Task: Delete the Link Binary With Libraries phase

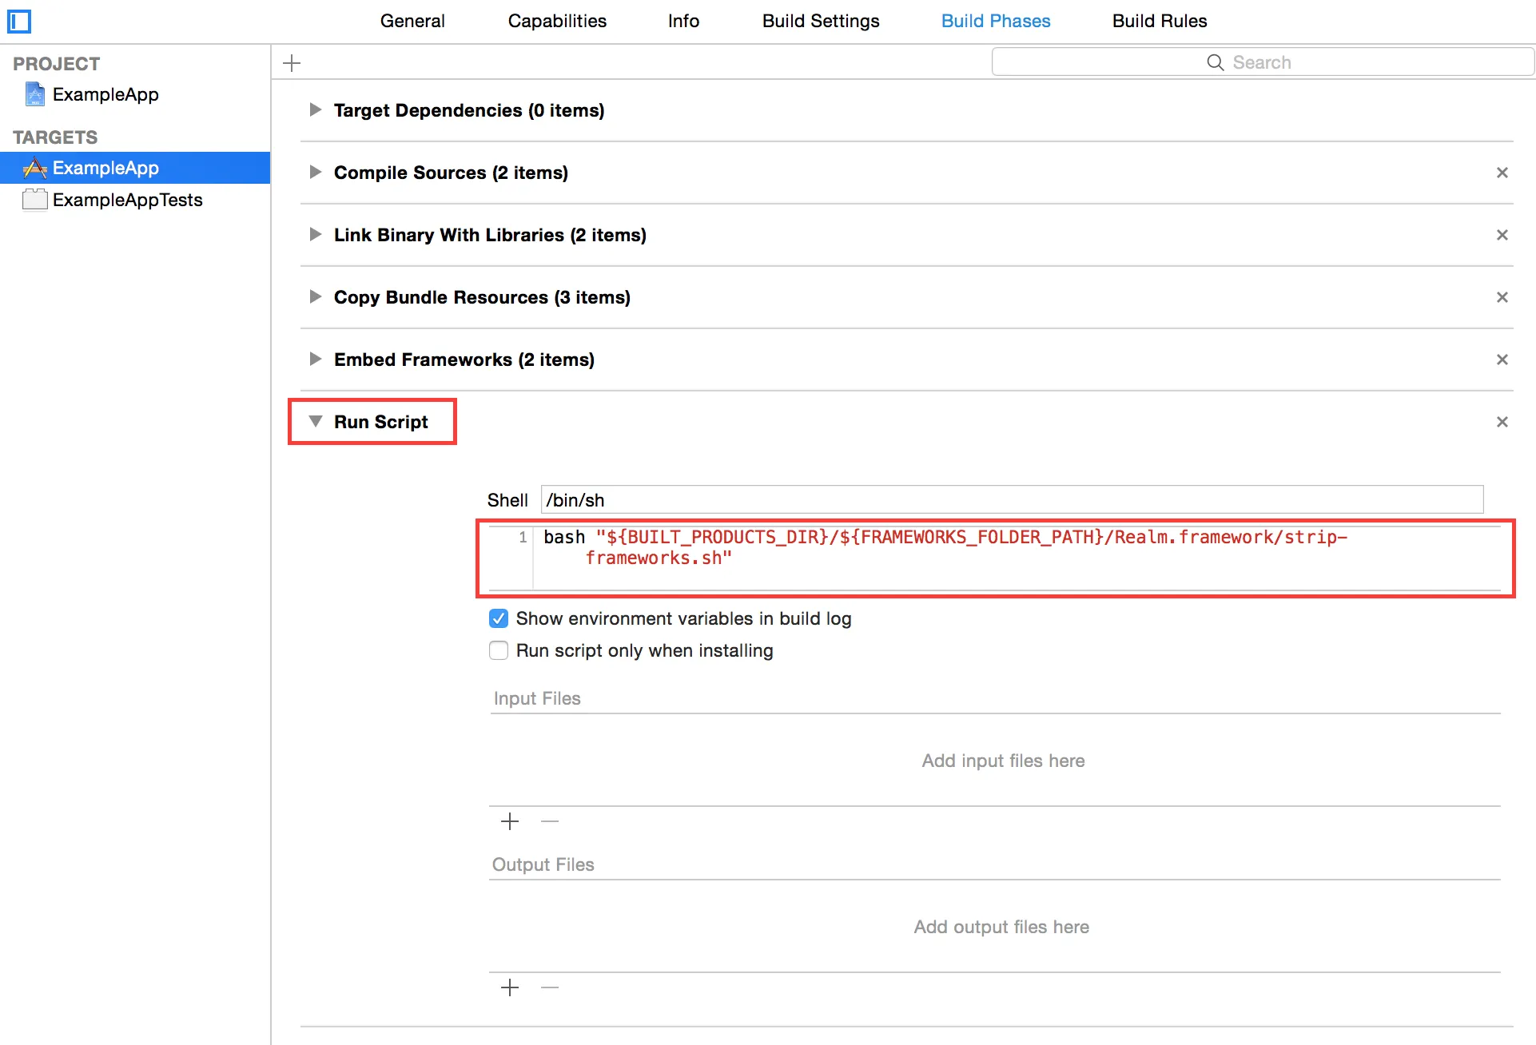Action: 1502,235
